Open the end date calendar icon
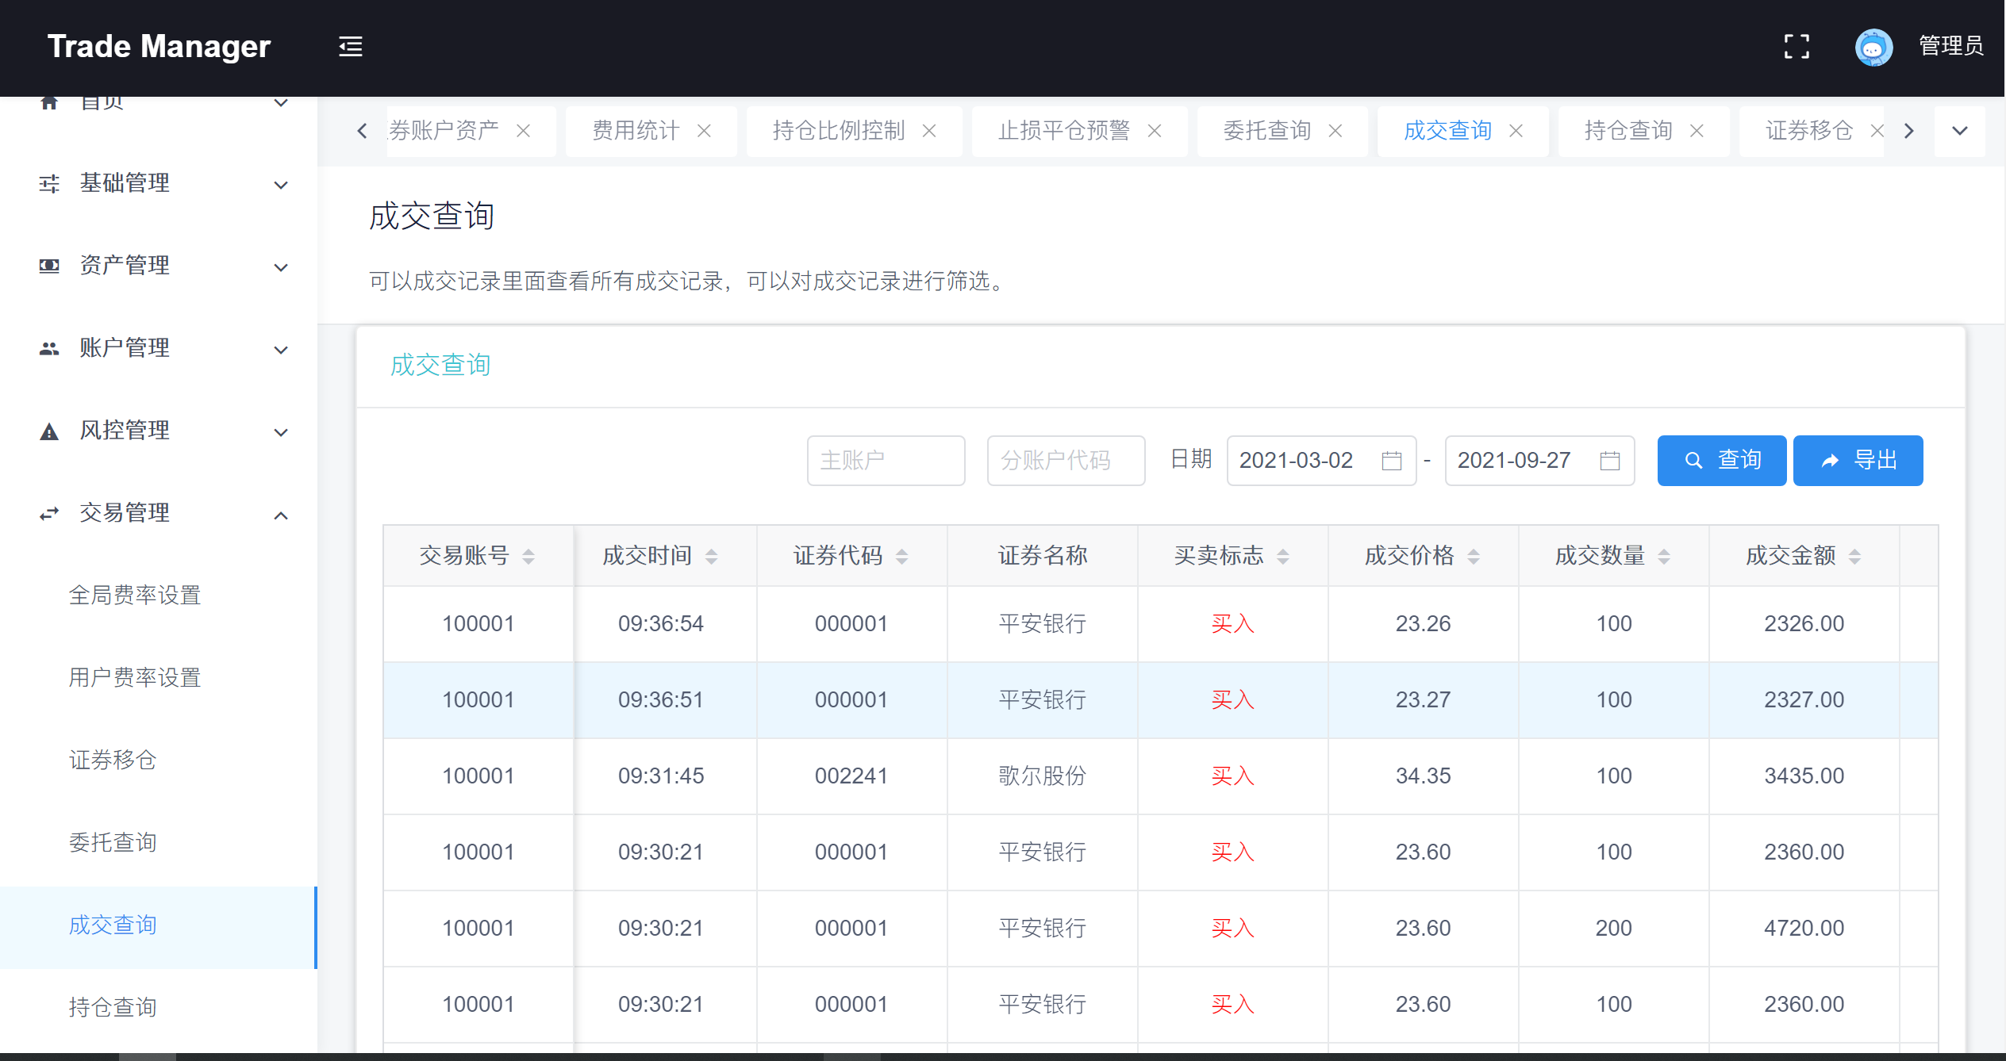The image size is (2006, 1061). 1610,461
